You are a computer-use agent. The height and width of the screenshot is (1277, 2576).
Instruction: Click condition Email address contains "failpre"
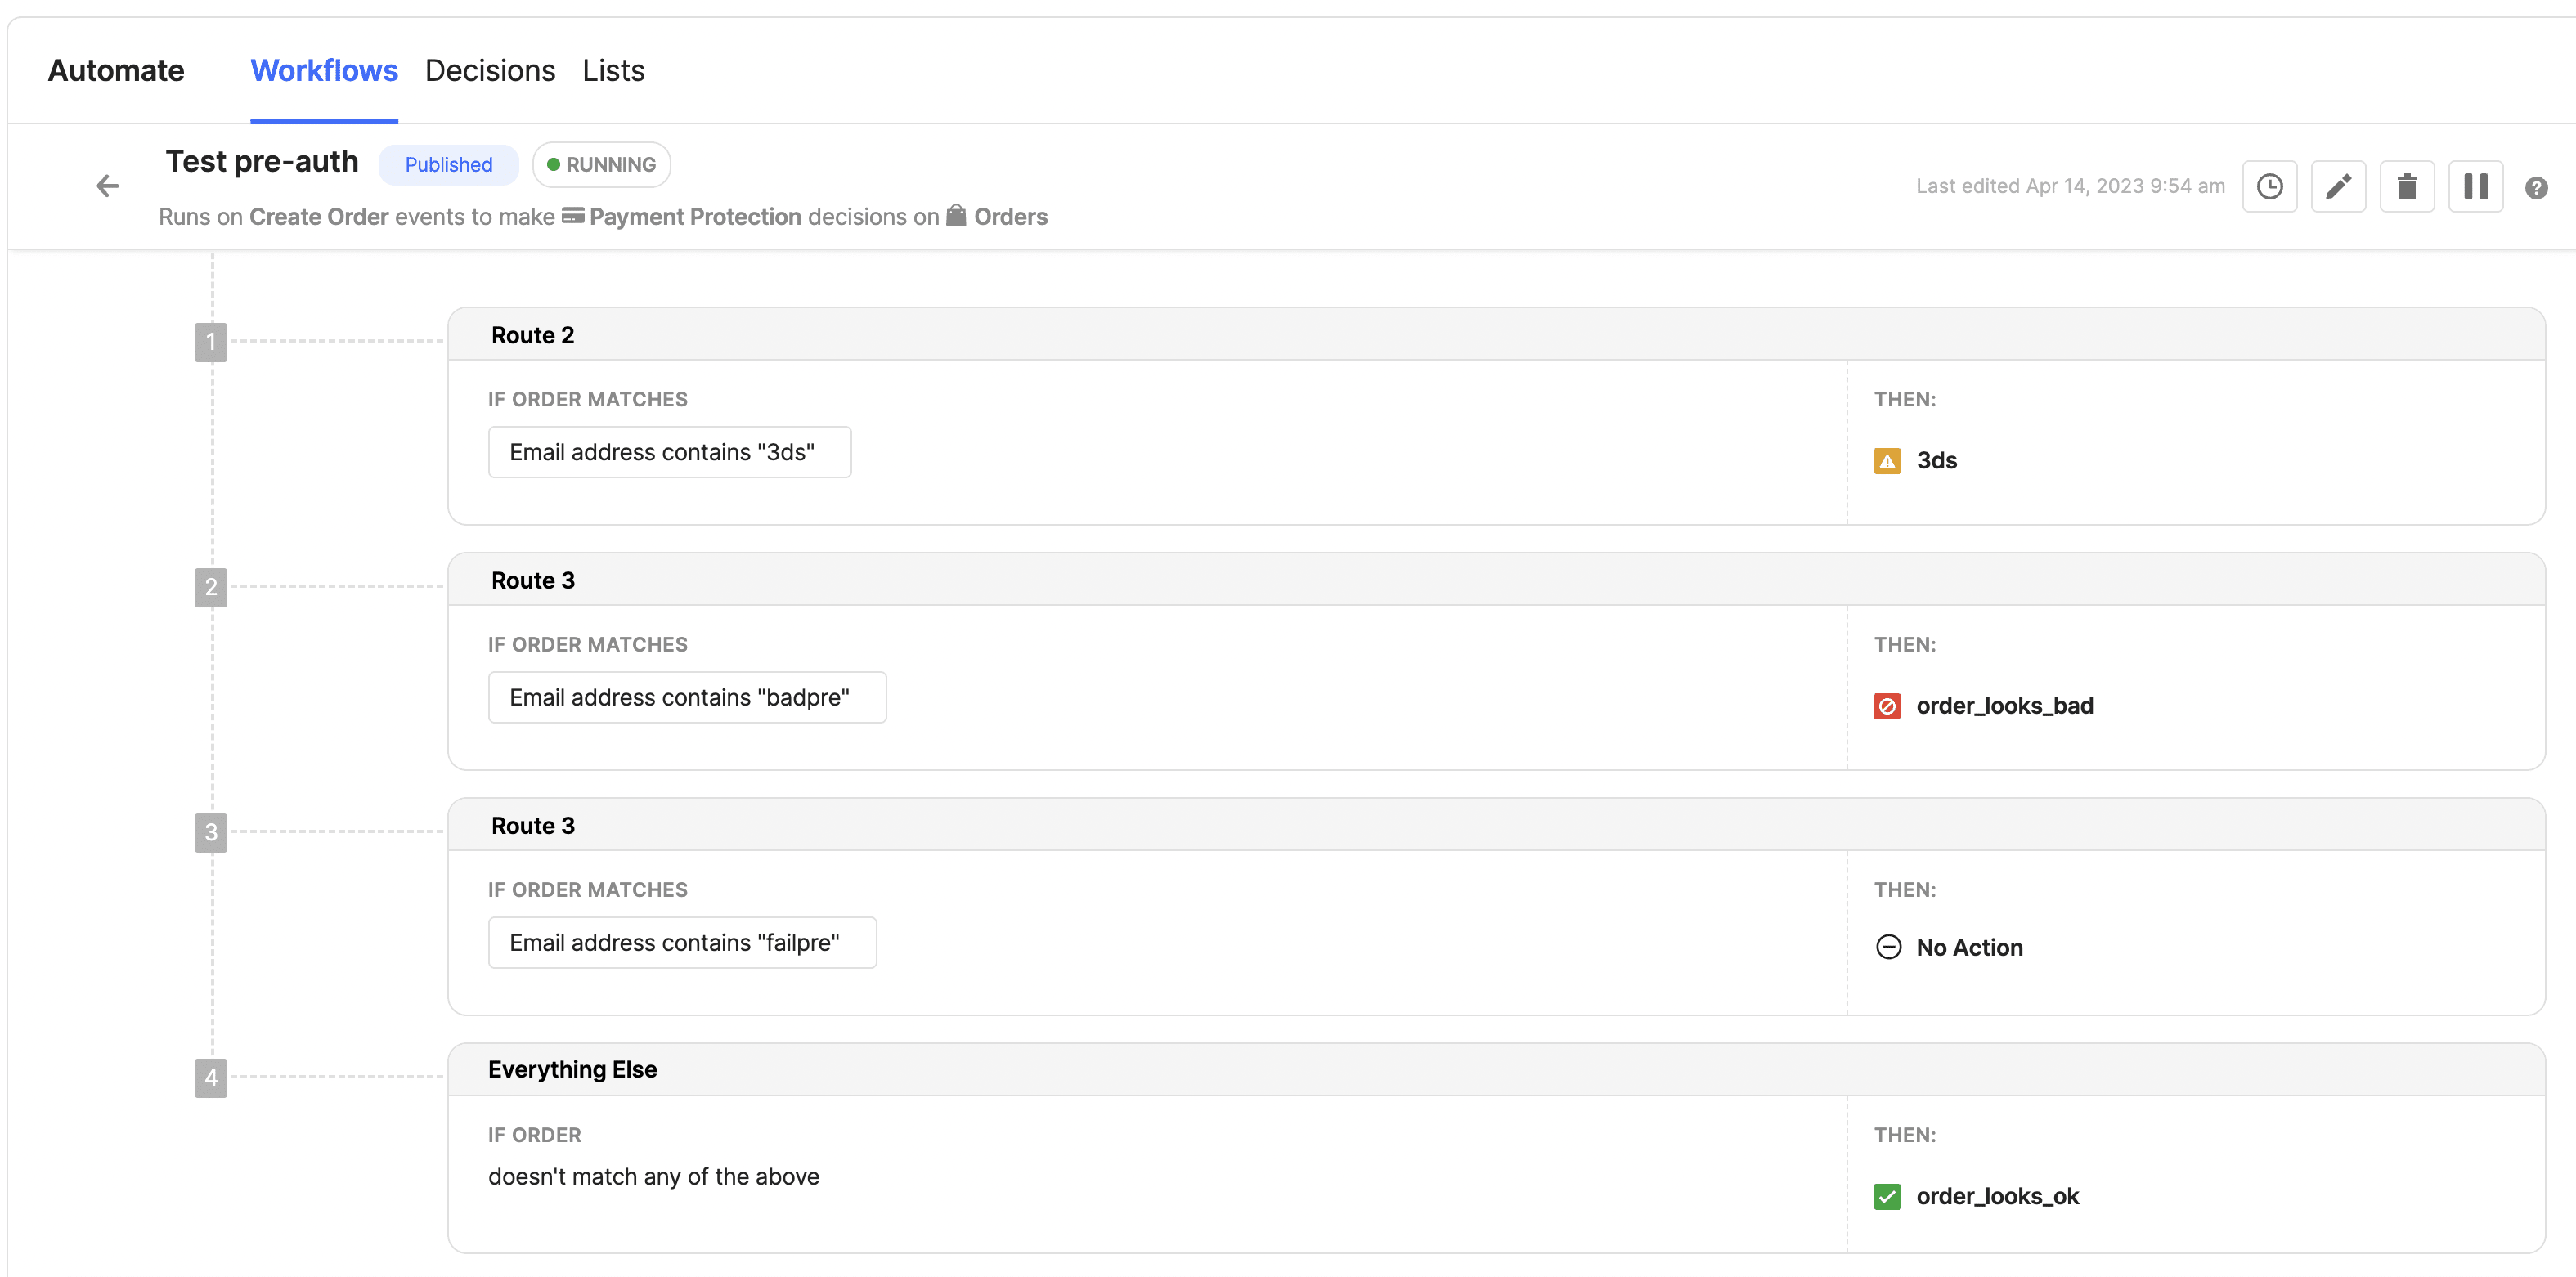pos(682,942)
